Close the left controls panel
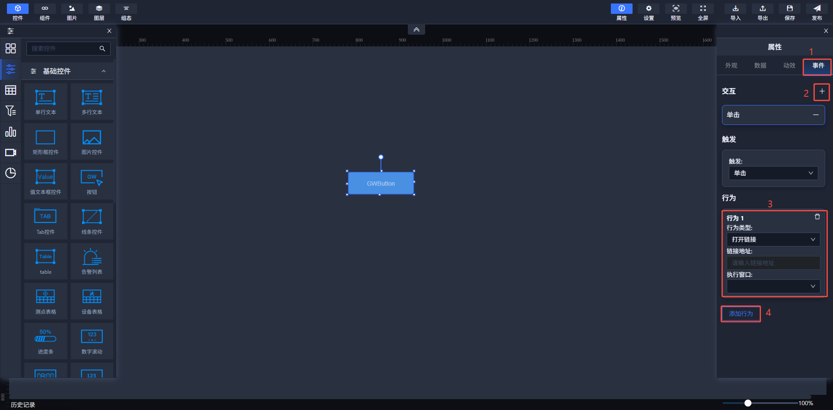Screen dimensions: 833x410 click(109, 31)
